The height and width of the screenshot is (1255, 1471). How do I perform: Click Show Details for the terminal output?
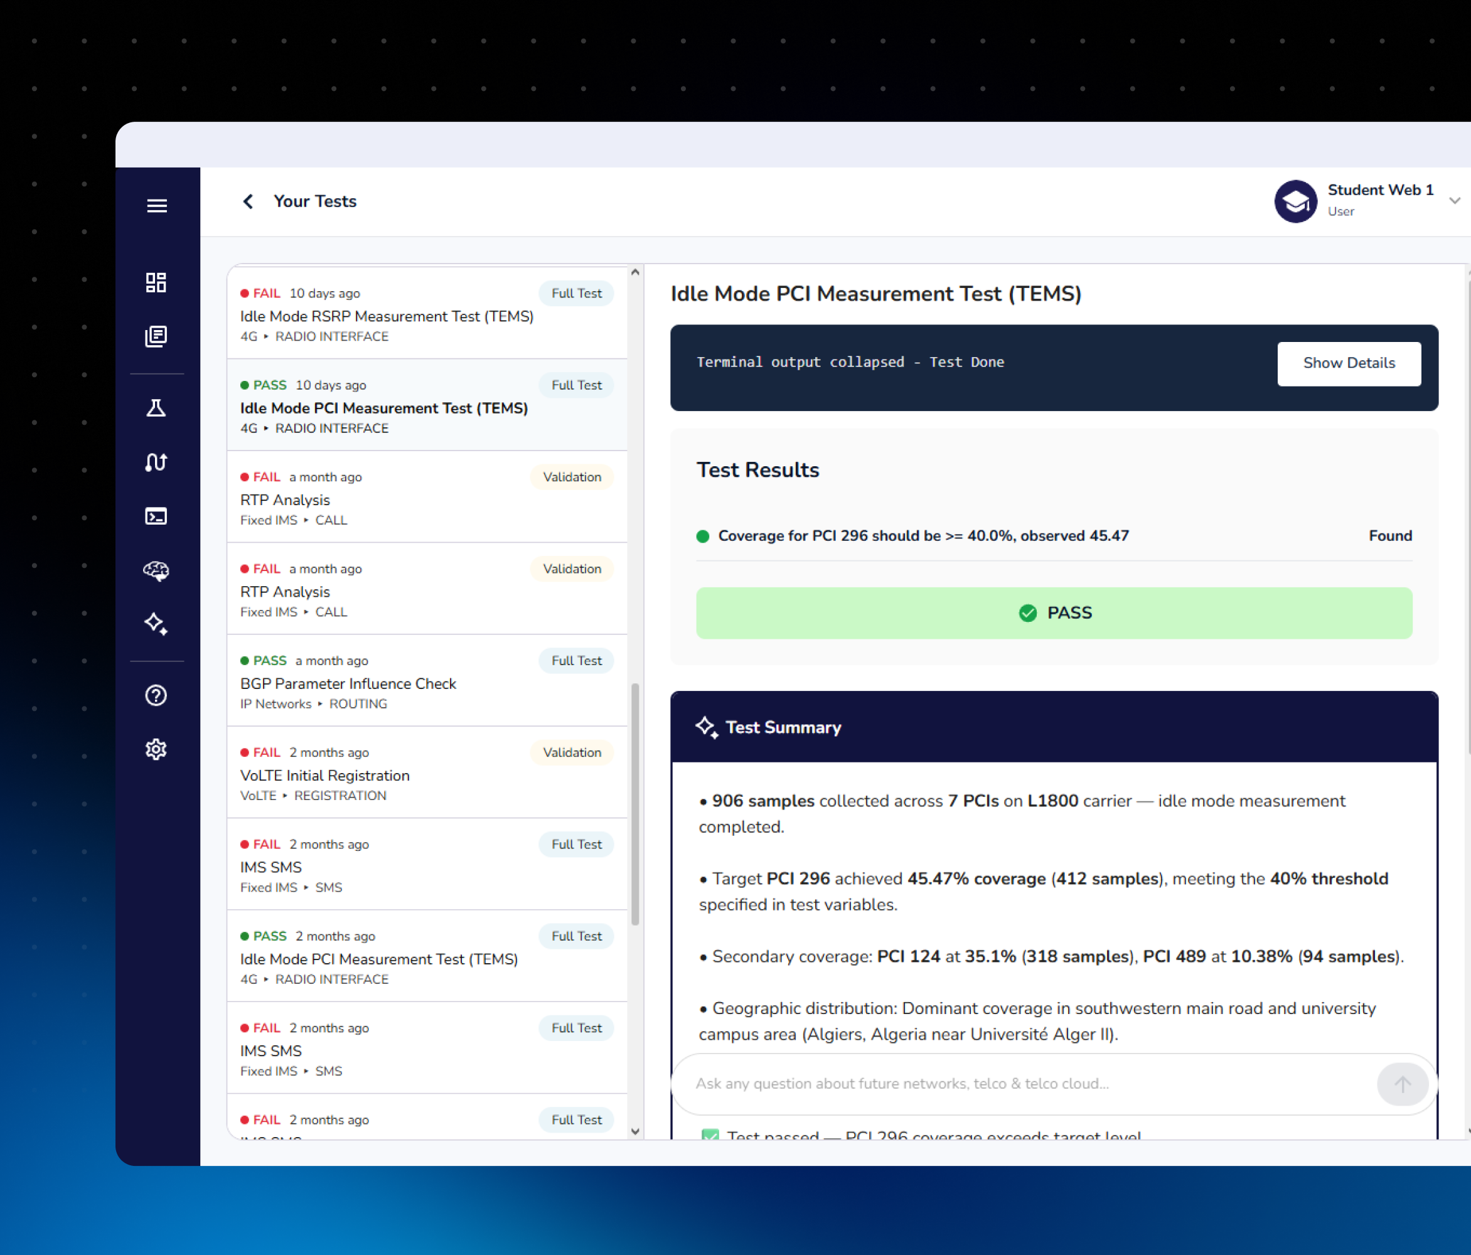[x=1348, y=363]
